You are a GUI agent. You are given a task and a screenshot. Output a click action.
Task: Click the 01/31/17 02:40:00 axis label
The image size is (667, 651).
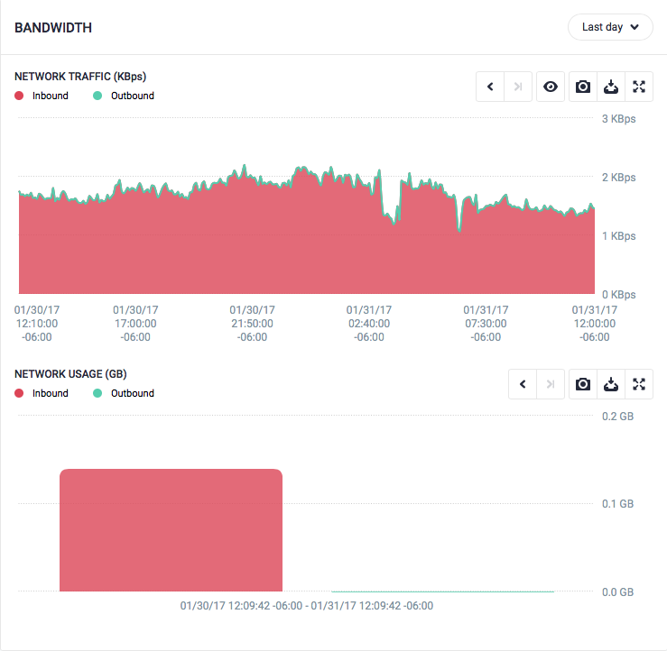click(369, 324)
